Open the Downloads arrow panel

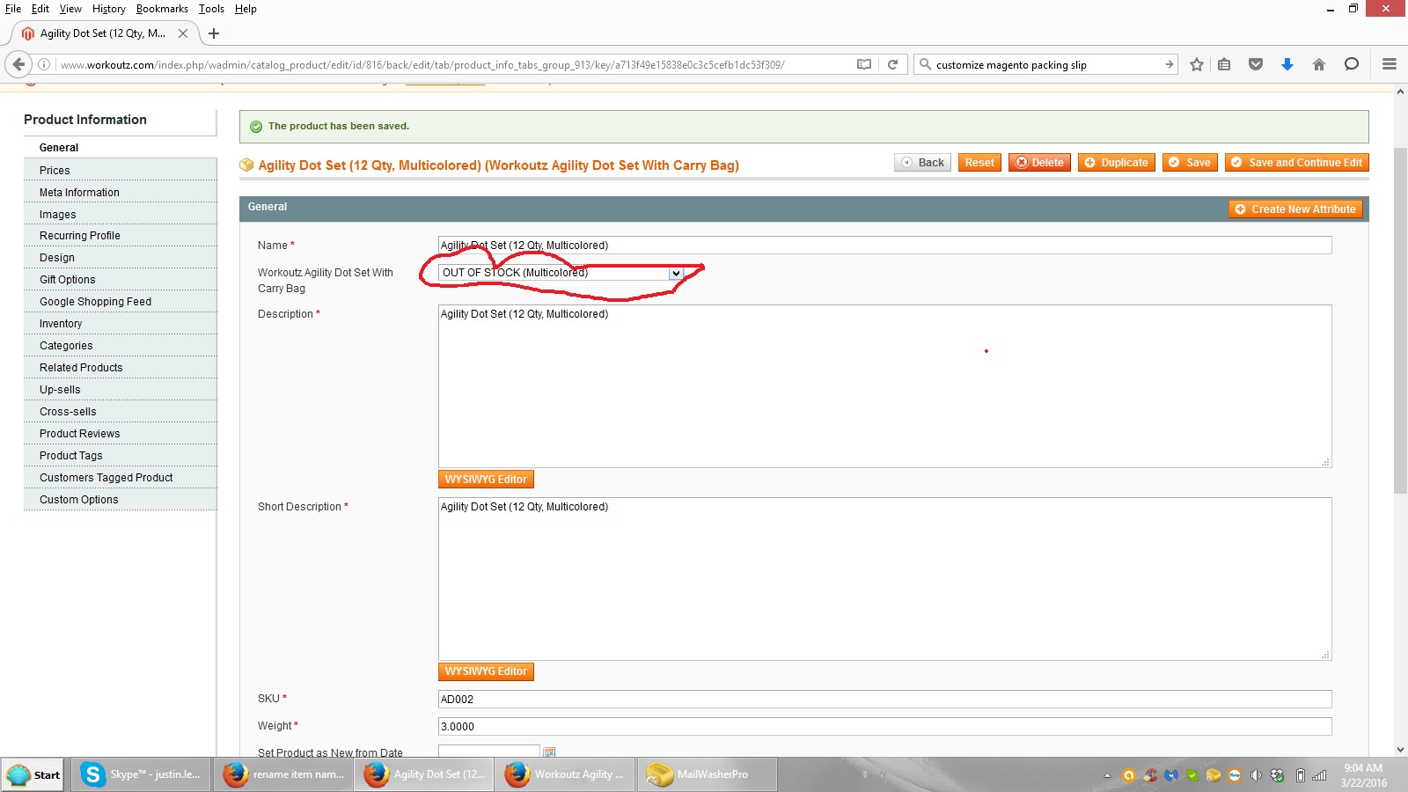click(1287, 64)
